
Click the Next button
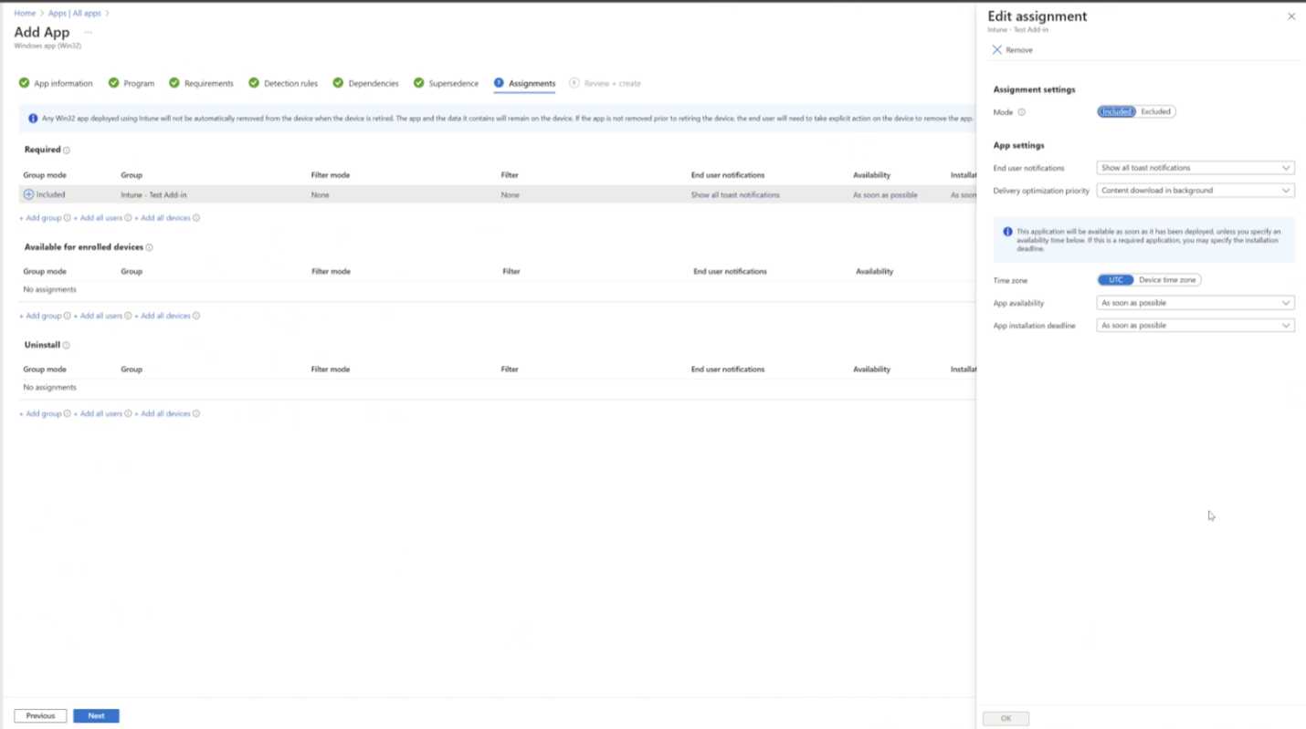pyautogui.click(x=96, y=716)
